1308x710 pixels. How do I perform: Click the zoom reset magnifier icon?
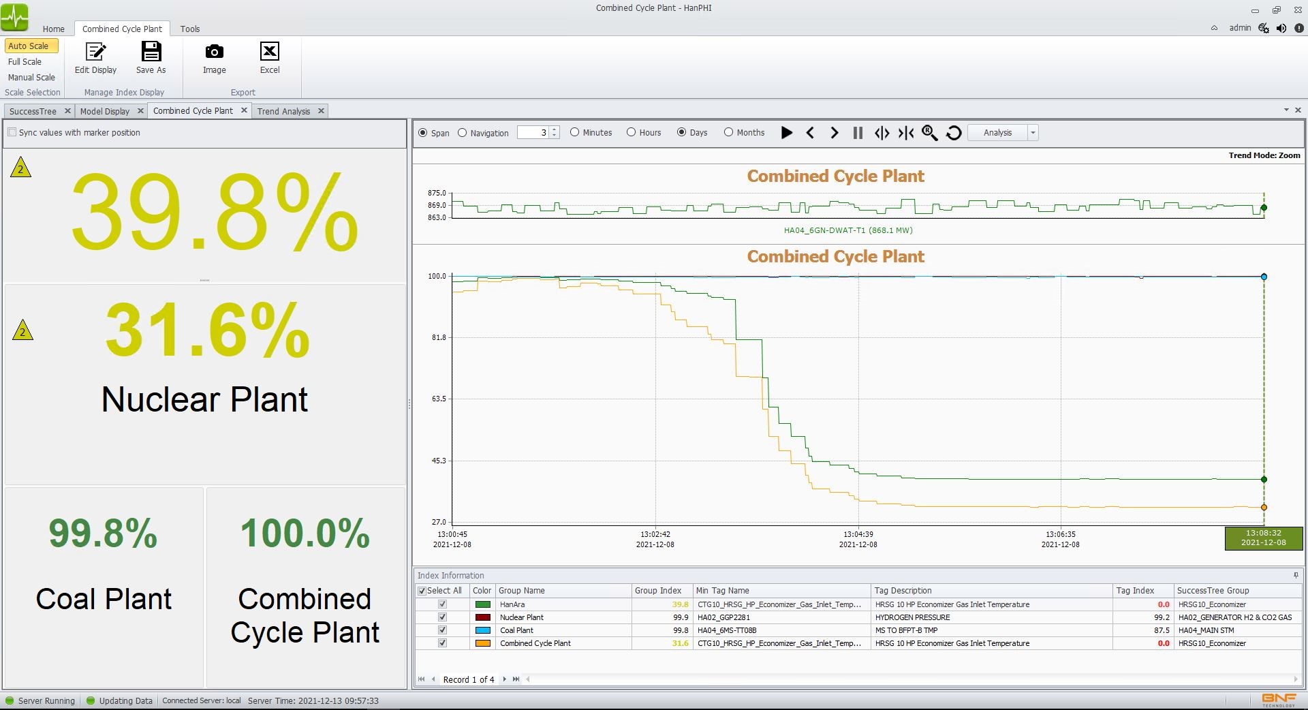(x=929, y=133)
